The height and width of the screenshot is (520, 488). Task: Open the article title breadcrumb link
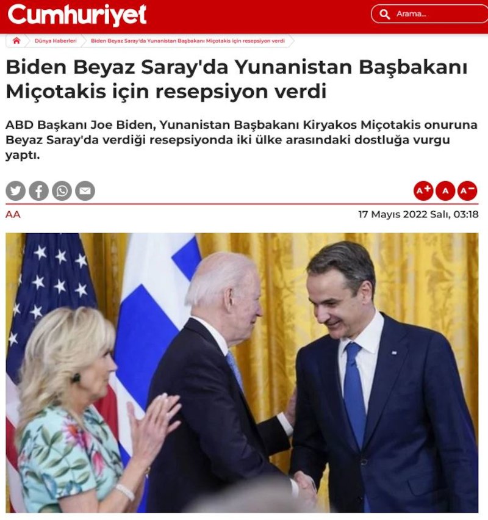[188, 41]
